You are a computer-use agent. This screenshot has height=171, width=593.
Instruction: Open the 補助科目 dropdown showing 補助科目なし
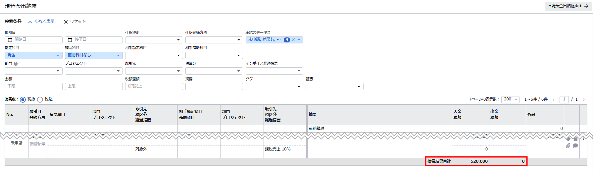click(x=94, y=55)
